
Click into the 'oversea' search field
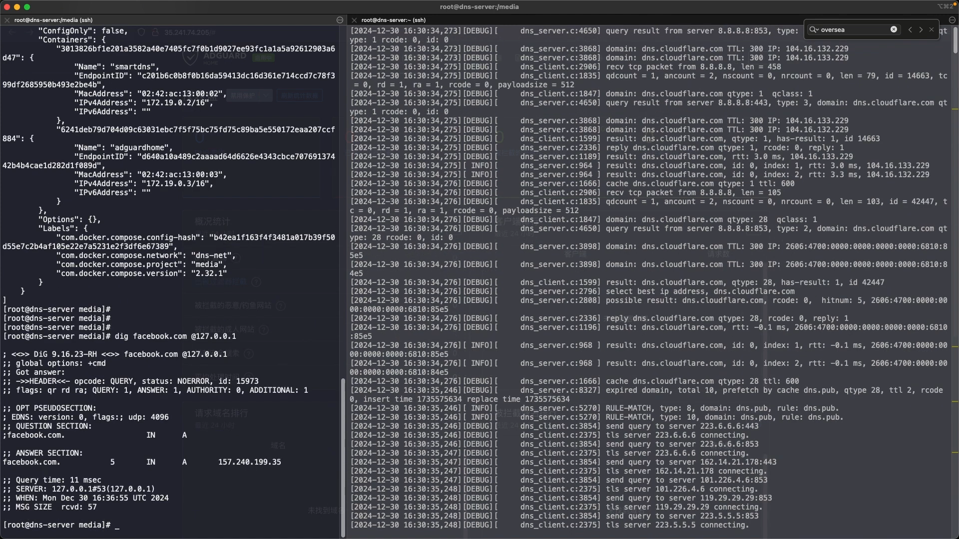854,29
